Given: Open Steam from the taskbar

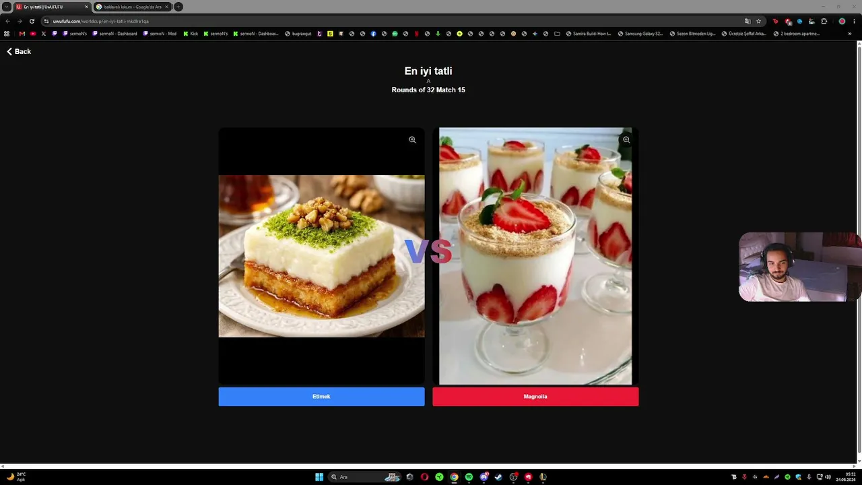Looking at the screenshot, I should 498,477.
